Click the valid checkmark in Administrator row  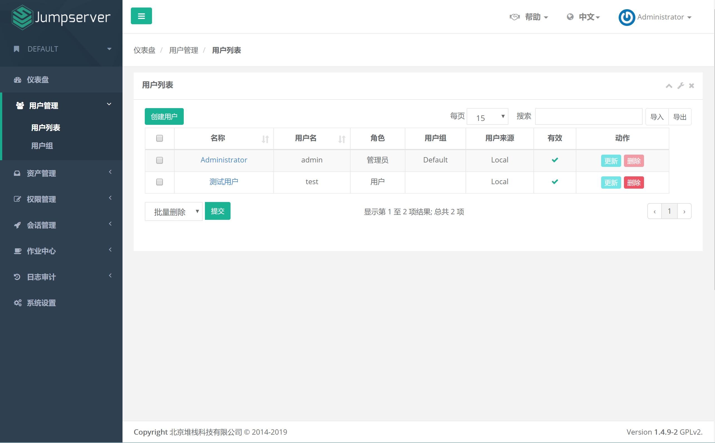[x=555, y=160]
